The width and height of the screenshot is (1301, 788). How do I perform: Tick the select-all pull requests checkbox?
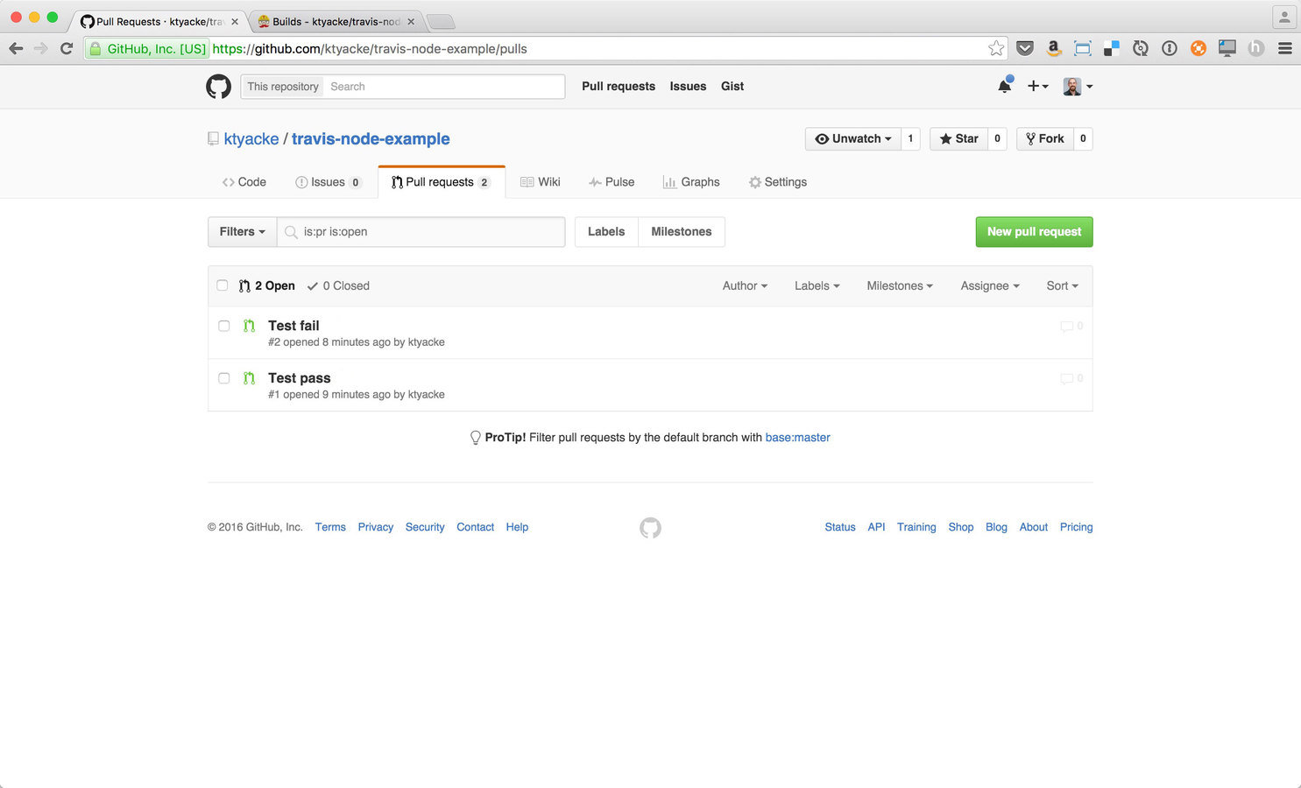223,285
